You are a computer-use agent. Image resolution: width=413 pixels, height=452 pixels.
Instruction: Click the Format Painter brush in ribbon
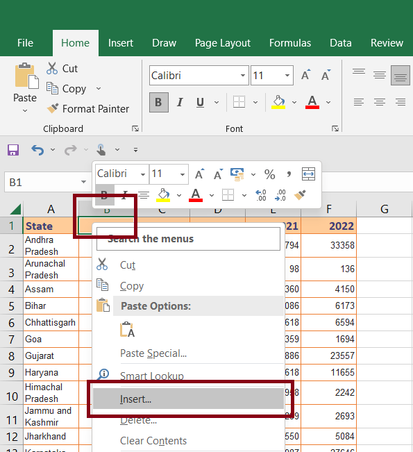(x=53, y=109)
